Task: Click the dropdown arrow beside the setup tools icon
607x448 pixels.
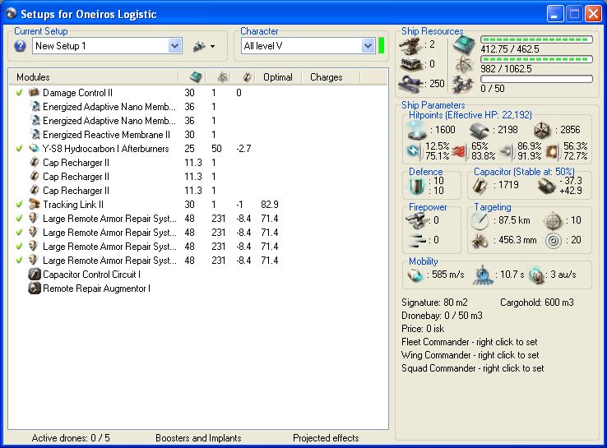Action: pos(212,47)
